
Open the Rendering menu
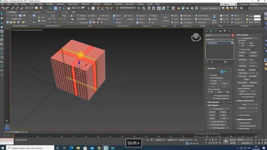[86, 4]
